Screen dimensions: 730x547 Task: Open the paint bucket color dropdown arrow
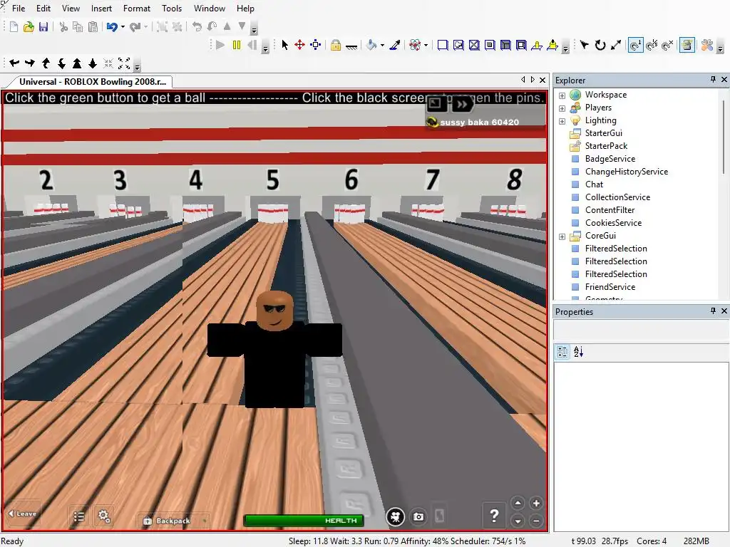(x=382, y=45)
